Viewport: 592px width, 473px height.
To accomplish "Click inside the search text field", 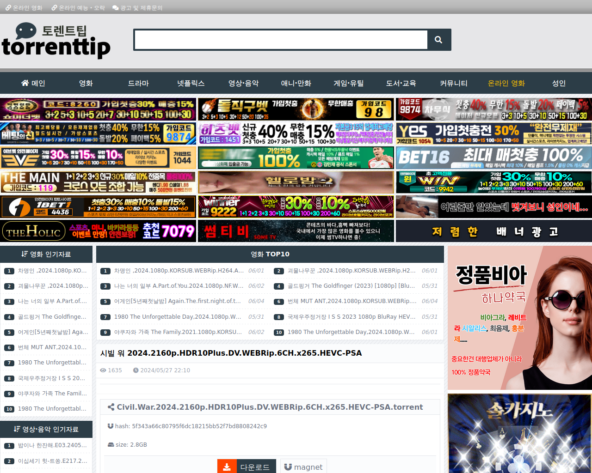I will click(281, 40).
